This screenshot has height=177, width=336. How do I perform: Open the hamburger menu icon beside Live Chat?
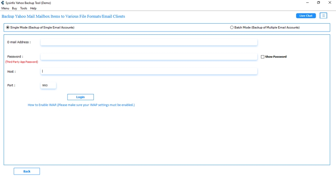pyautogui.click(x=323, y=16)
